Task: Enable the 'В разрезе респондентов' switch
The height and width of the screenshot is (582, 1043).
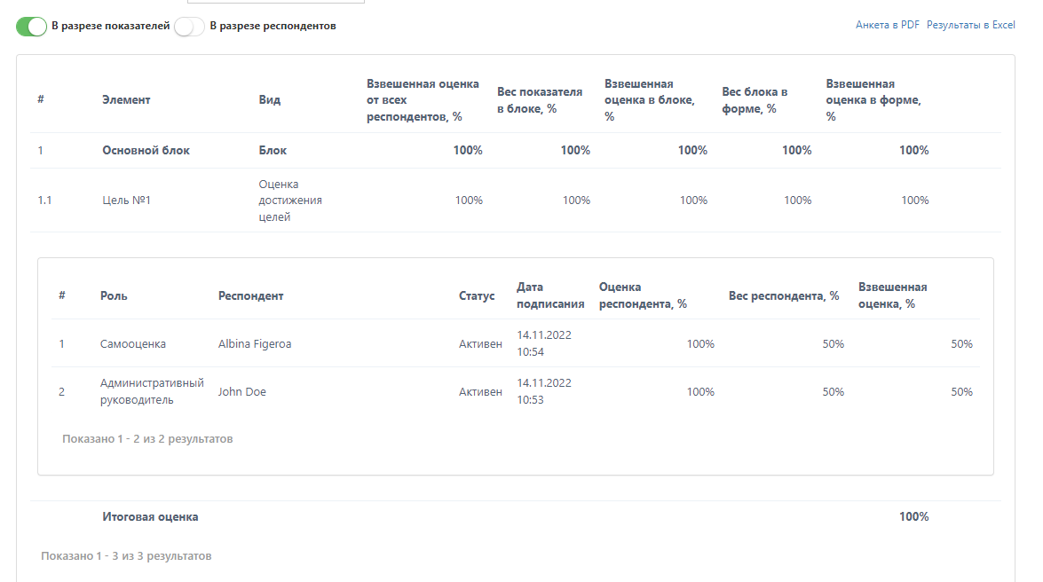Action: (x=189, y=26)
